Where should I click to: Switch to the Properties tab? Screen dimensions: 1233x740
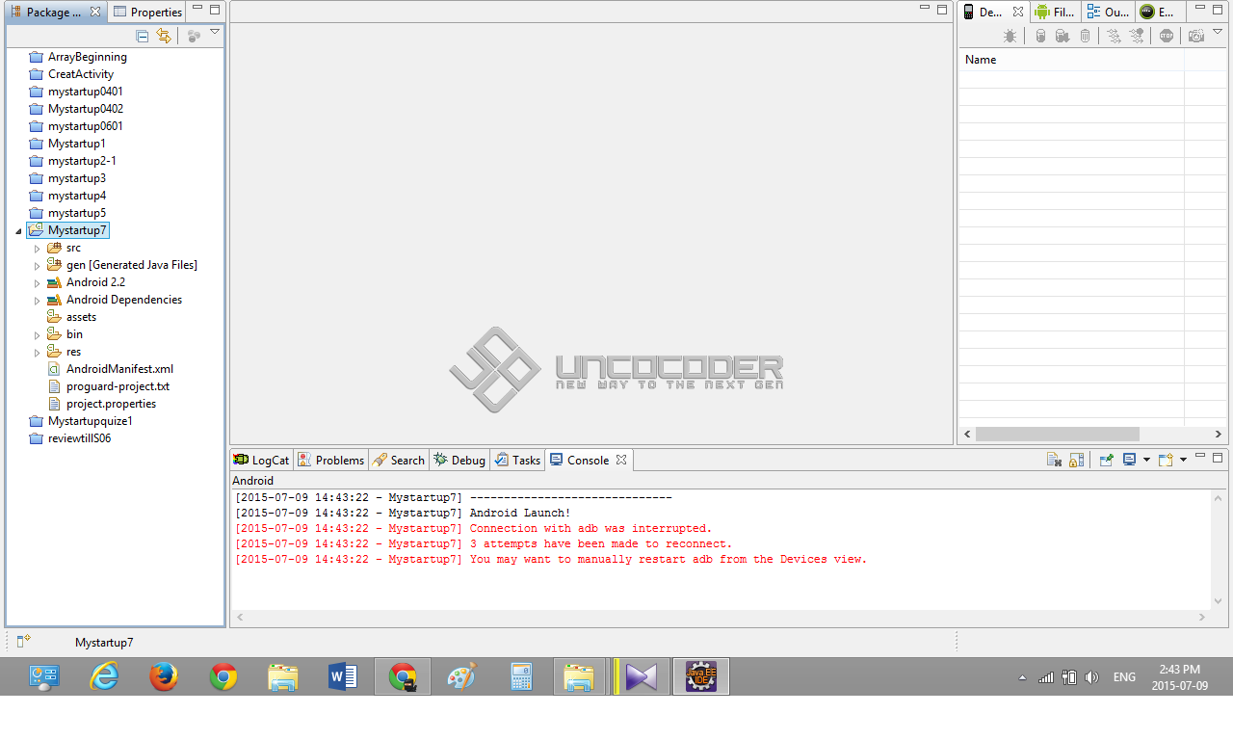(x=147, y=12)
